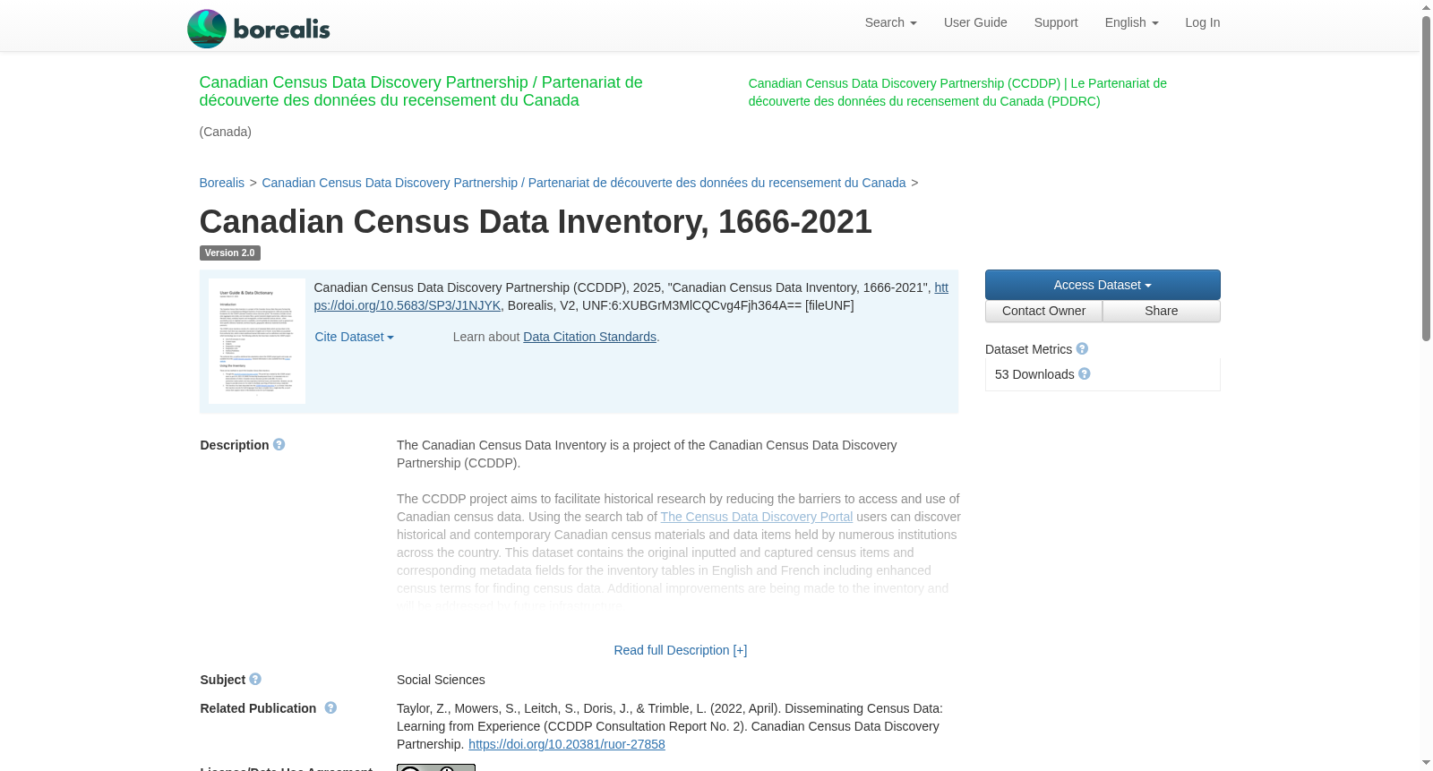Click the Contact Owner button
The width and height of the screenshot is (1433, 771).
click(1043, 311)
